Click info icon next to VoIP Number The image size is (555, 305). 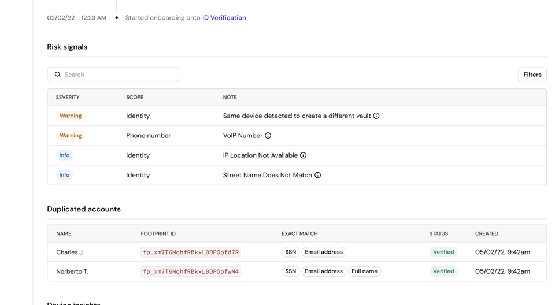(268, 136)
